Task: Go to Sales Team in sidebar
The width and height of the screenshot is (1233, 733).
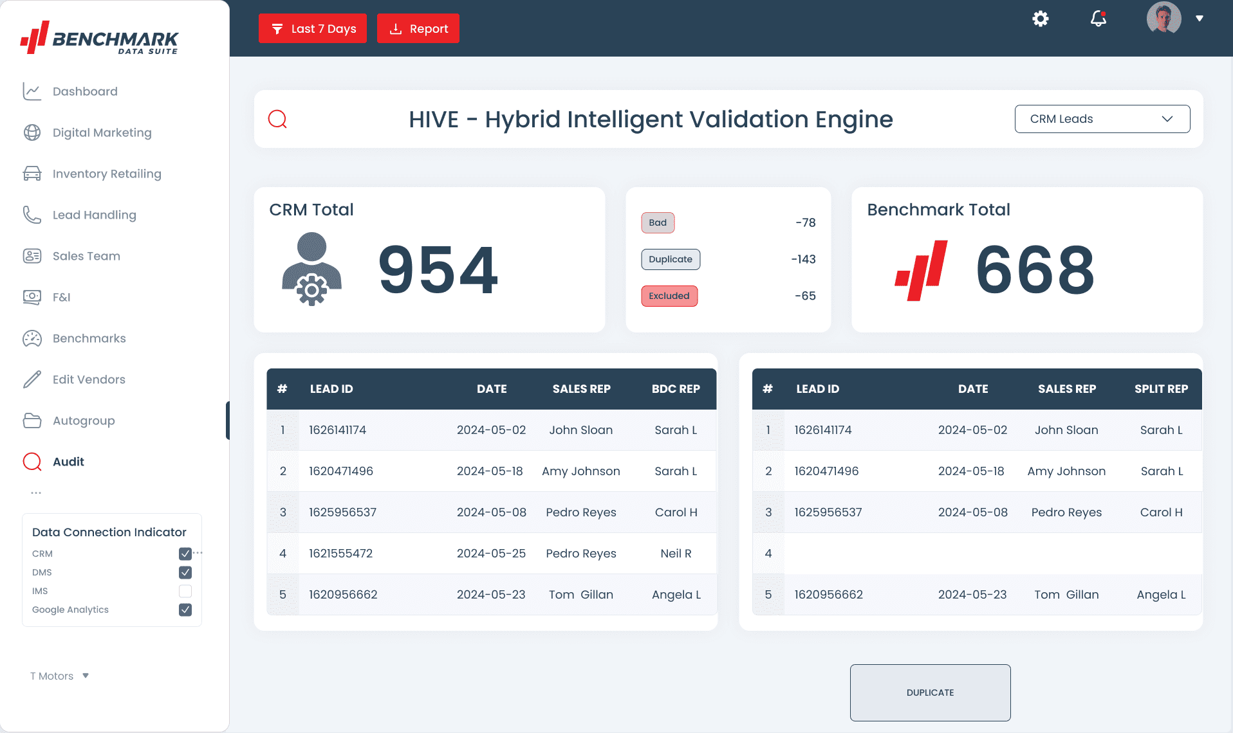Action: [86, 256]
